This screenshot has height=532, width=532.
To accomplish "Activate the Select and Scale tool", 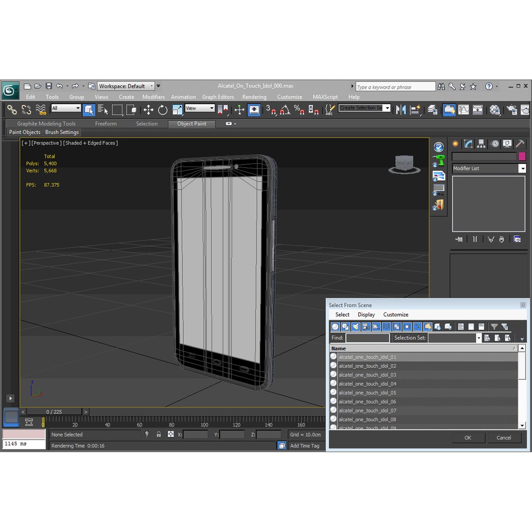I will pos(177,109).
